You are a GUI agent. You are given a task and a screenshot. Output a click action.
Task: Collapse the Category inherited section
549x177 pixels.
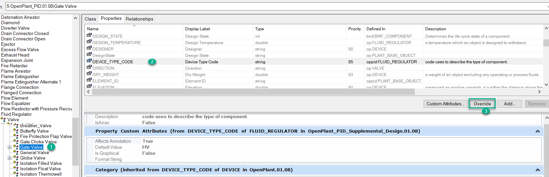coord(537,170)
